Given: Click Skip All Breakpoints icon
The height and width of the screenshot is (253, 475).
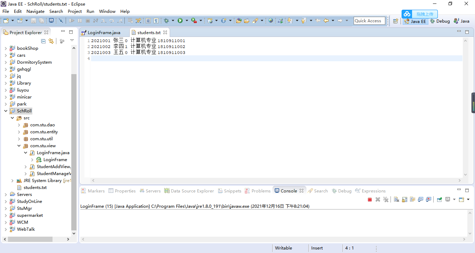Looking at the screenshot, I should (61, 21).
